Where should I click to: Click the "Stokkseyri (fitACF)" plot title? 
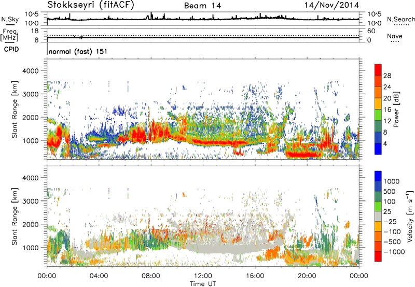pos(91,5)
